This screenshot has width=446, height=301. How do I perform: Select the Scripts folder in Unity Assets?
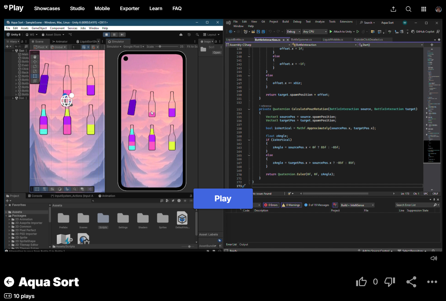tap(103, 221)
